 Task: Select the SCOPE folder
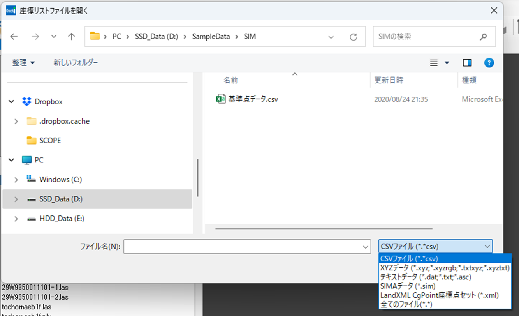(x=50, y=141)
